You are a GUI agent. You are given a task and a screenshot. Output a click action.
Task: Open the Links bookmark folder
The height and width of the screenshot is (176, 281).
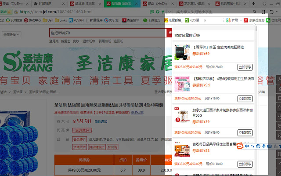(61, 20)
